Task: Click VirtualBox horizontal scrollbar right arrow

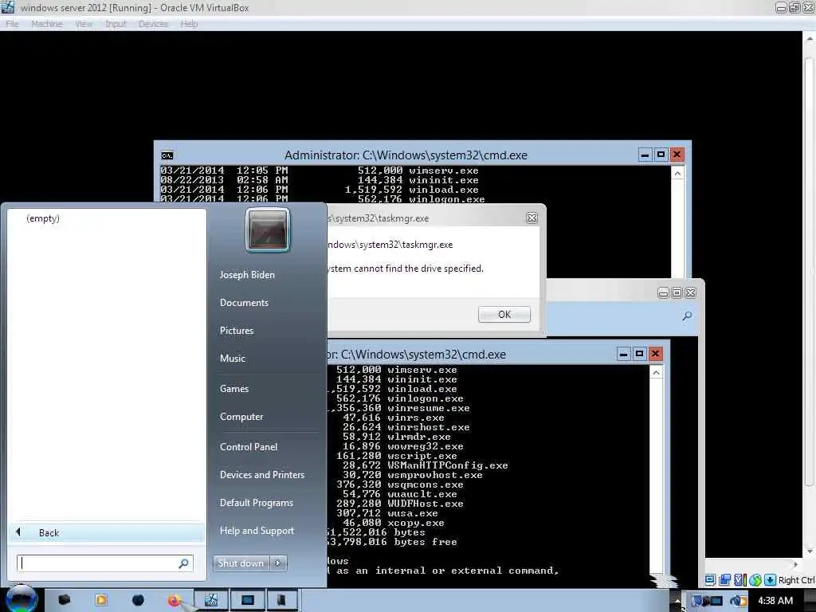Action: pos(795,563)
